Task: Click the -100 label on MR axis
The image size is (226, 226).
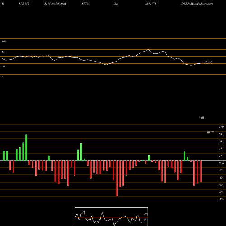Action: pos(221,199)
